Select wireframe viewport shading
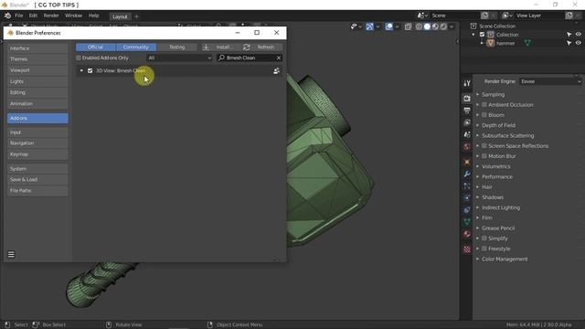The height and width of the screenshot is (329, 585). [x=419, y=27]
